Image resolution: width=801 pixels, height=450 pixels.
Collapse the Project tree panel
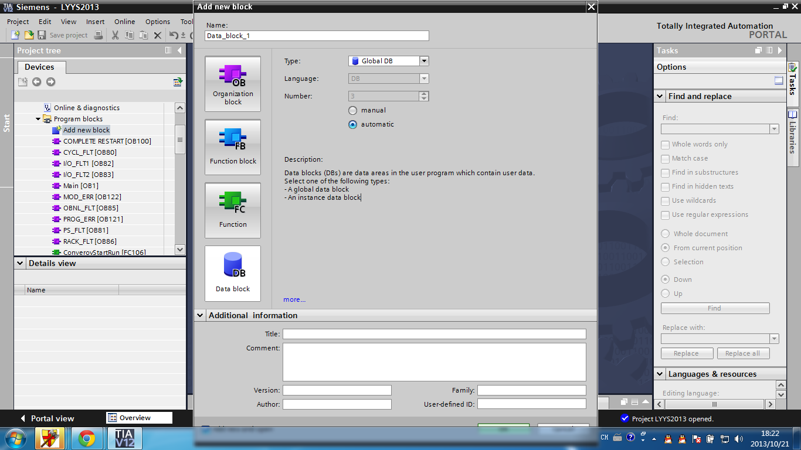tap(179, 50)
